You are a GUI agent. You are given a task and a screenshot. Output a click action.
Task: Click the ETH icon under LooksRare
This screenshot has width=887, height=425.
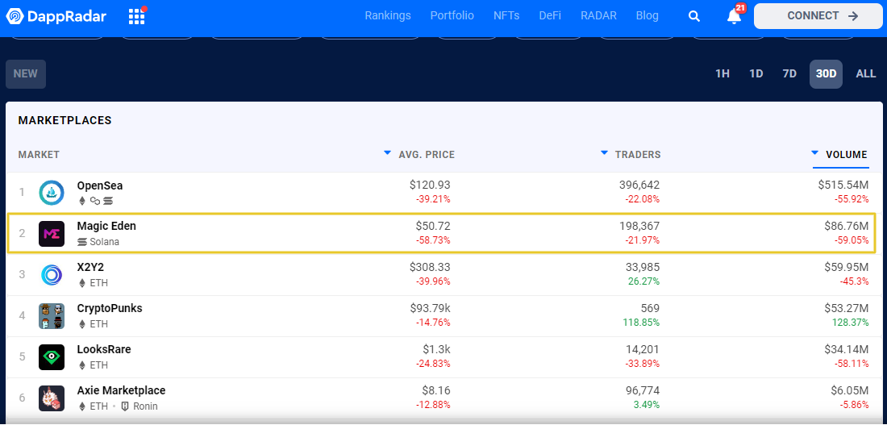82,365
